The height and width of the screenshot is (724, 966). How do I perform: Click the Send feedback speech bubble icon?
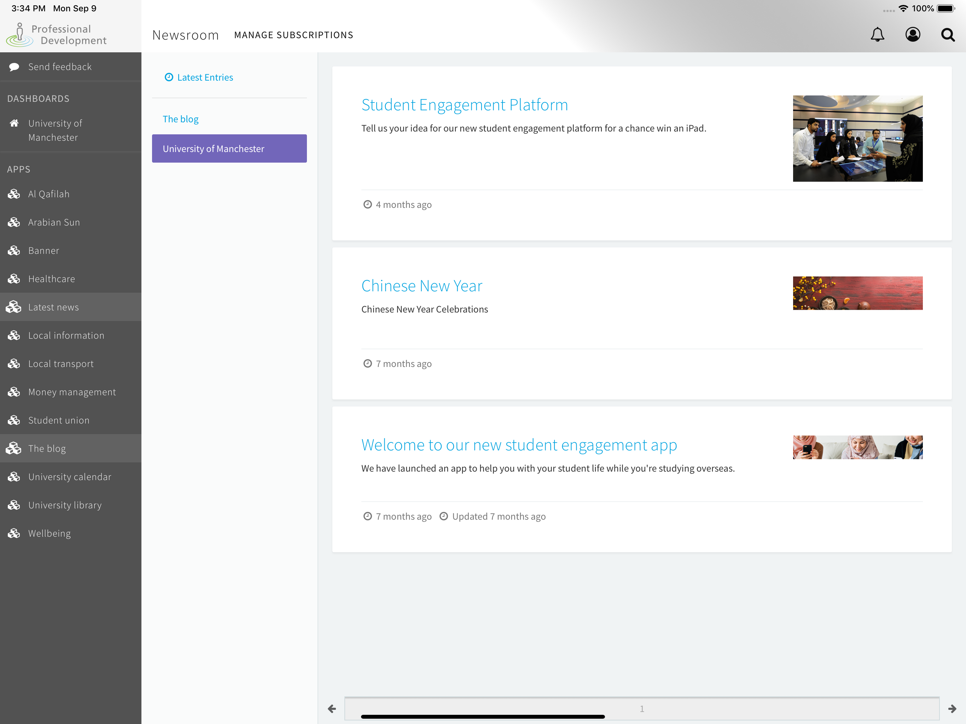coord(14,67)
